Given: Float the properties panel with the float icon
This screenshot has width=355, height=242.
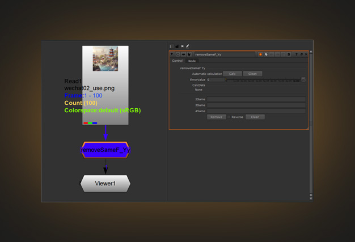Looking at the screenshot, I should tap(301, 54).
